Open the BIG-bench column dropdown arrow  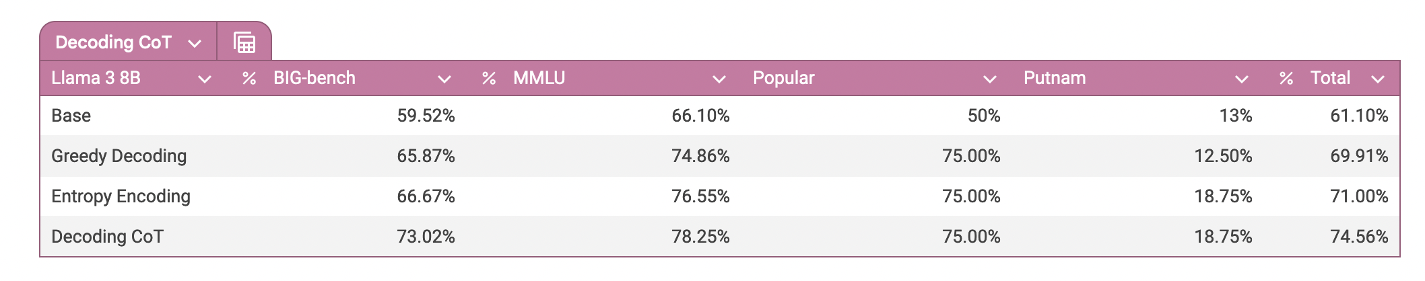point(444,79)
